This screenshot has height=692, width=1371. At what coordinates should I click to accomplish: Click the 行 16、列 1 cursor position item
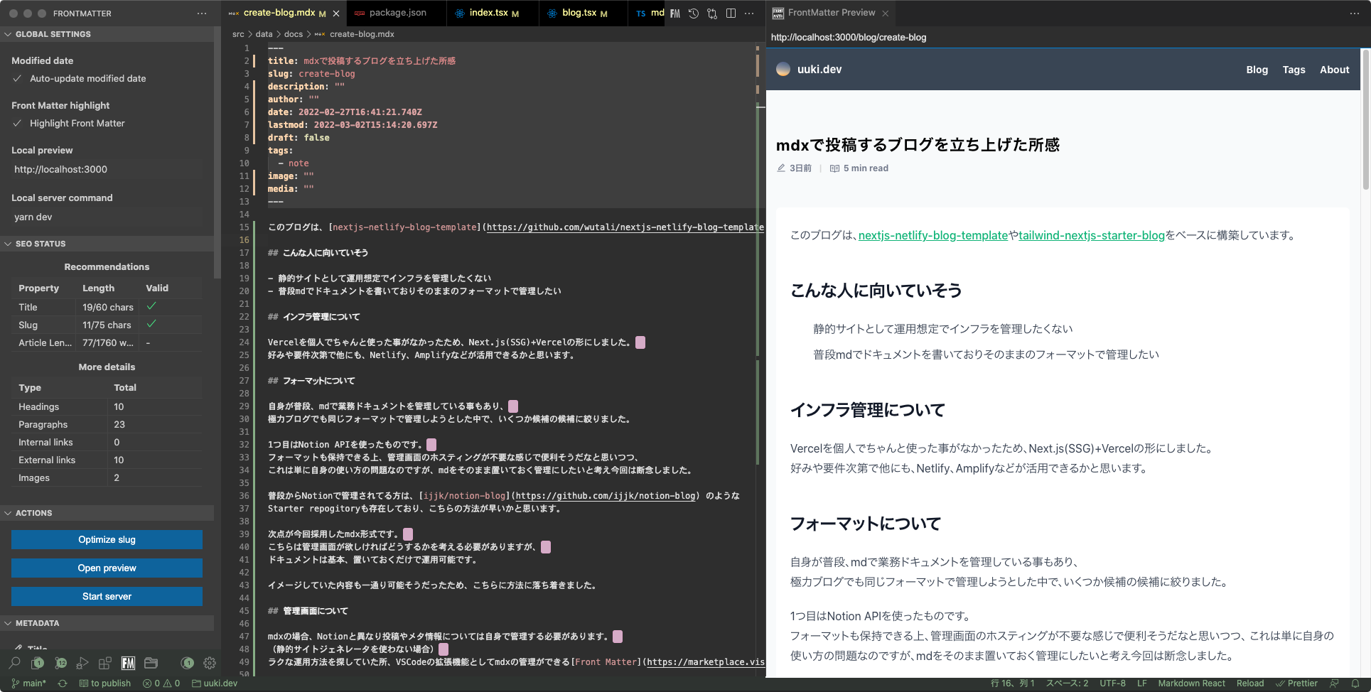1012,683
